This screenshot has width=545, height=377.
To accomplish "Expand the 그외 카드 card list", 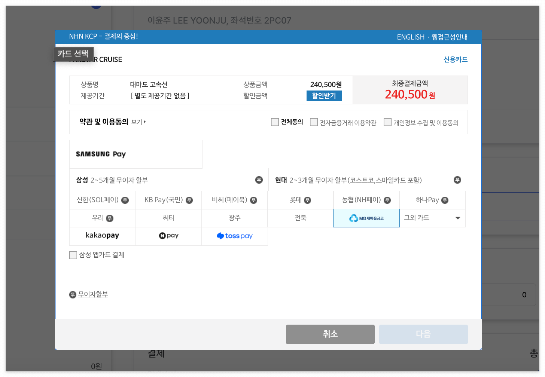I will pyautogui.click(x=432, y=218).
